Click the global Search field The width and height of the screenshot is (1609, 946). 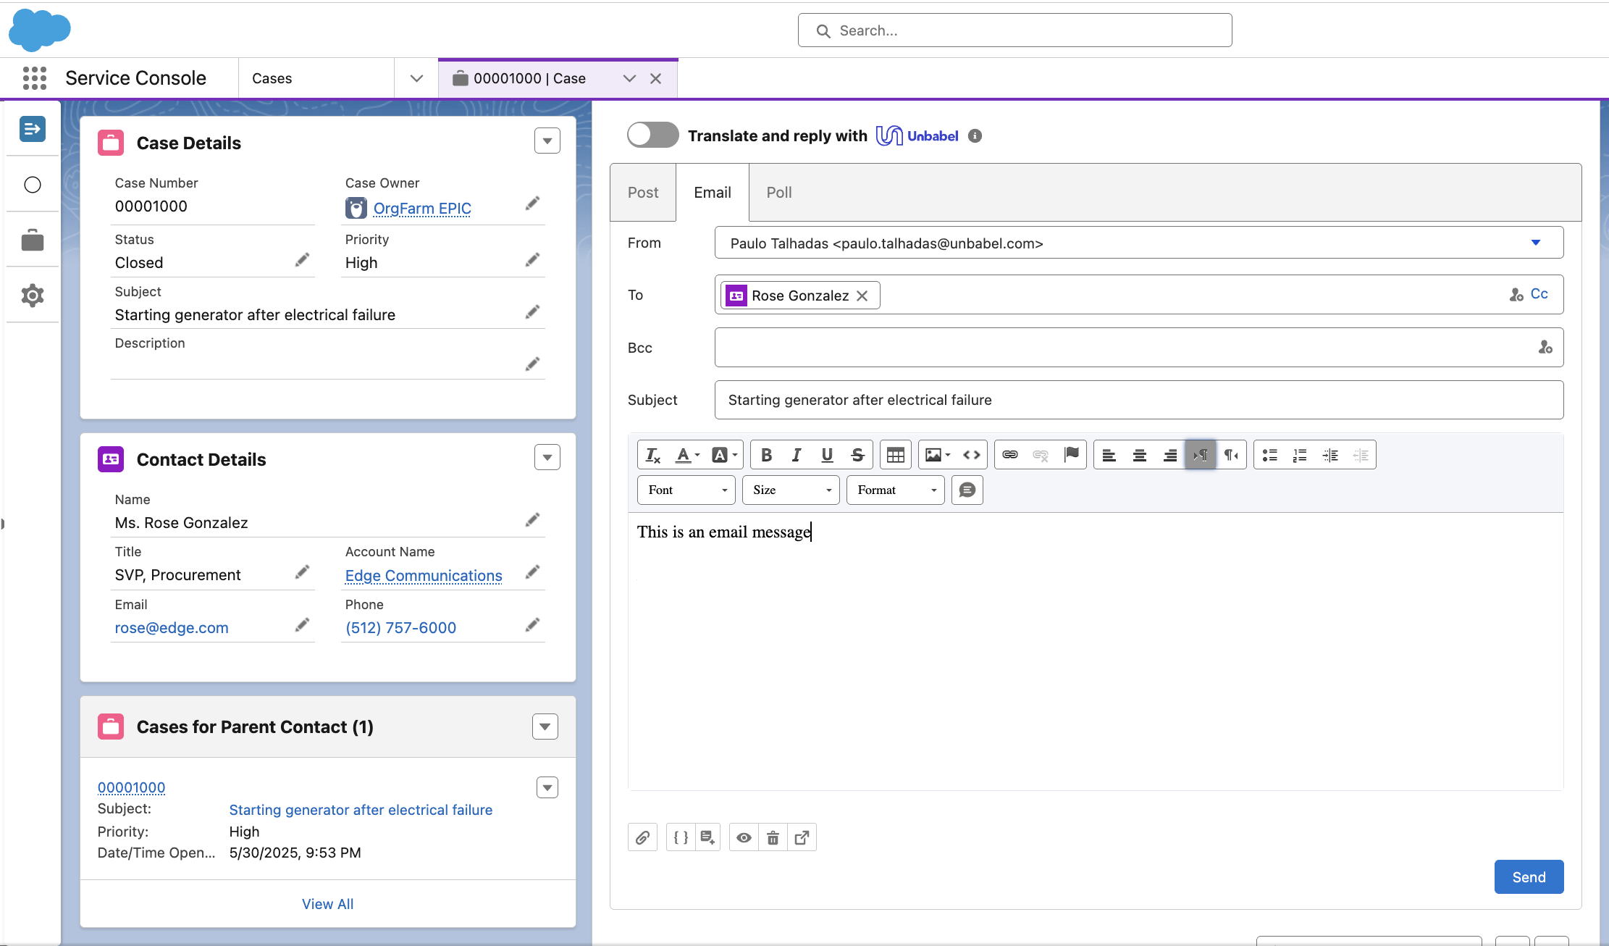[x=1014, y=30]
